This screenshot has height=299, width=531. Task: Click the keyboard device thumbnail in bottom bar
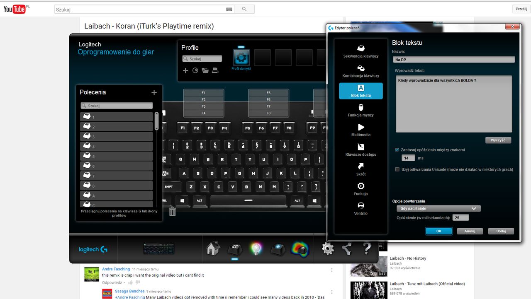(159, 248)
